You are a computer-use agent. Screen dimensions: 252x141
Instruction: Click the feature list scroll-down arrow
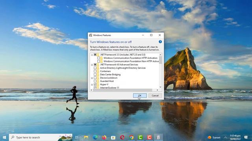point(160,87)
